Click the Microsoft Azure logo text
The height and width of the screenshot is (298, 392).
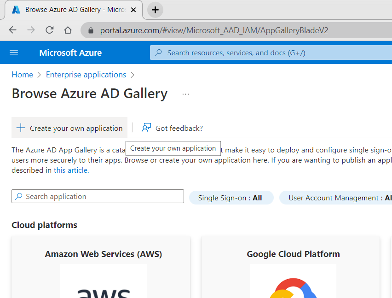[70, 53]
